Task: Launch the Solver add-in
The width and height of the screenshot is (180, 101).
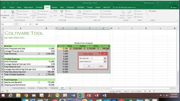Action: pyautogui.click(x=152, y=11)
